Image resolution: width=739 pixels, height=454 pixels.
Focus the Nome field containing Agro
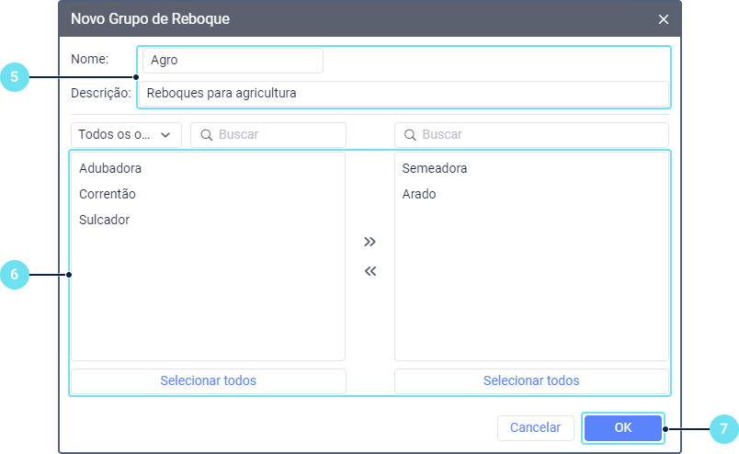pos(233,61)
